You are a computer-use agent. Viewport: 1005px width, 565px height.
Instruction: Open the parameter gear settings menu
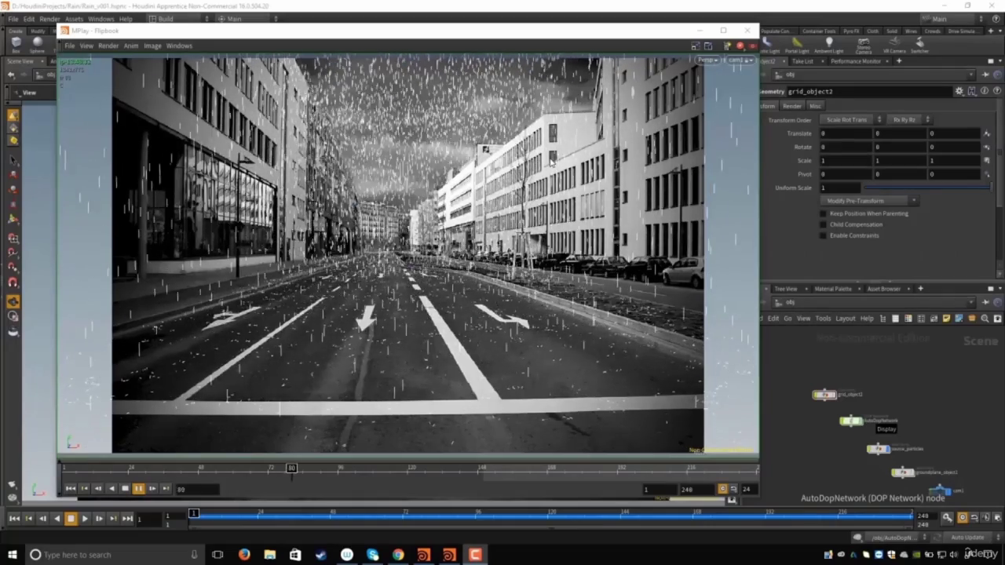[959, 91]
